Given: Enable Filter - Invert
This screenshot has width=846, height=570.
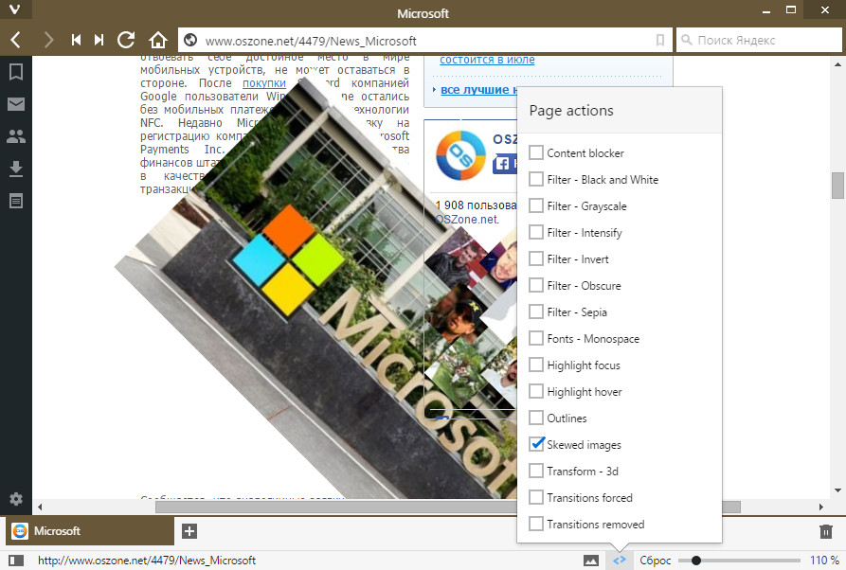Looking at the screenshot, I should (x=536, y=258).
